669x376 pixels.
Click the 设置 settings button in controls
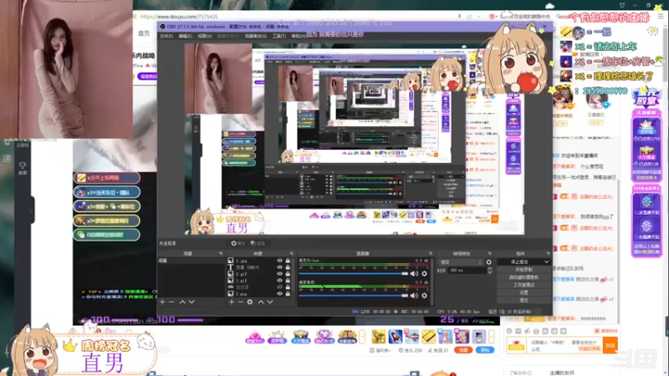point(523,292)
